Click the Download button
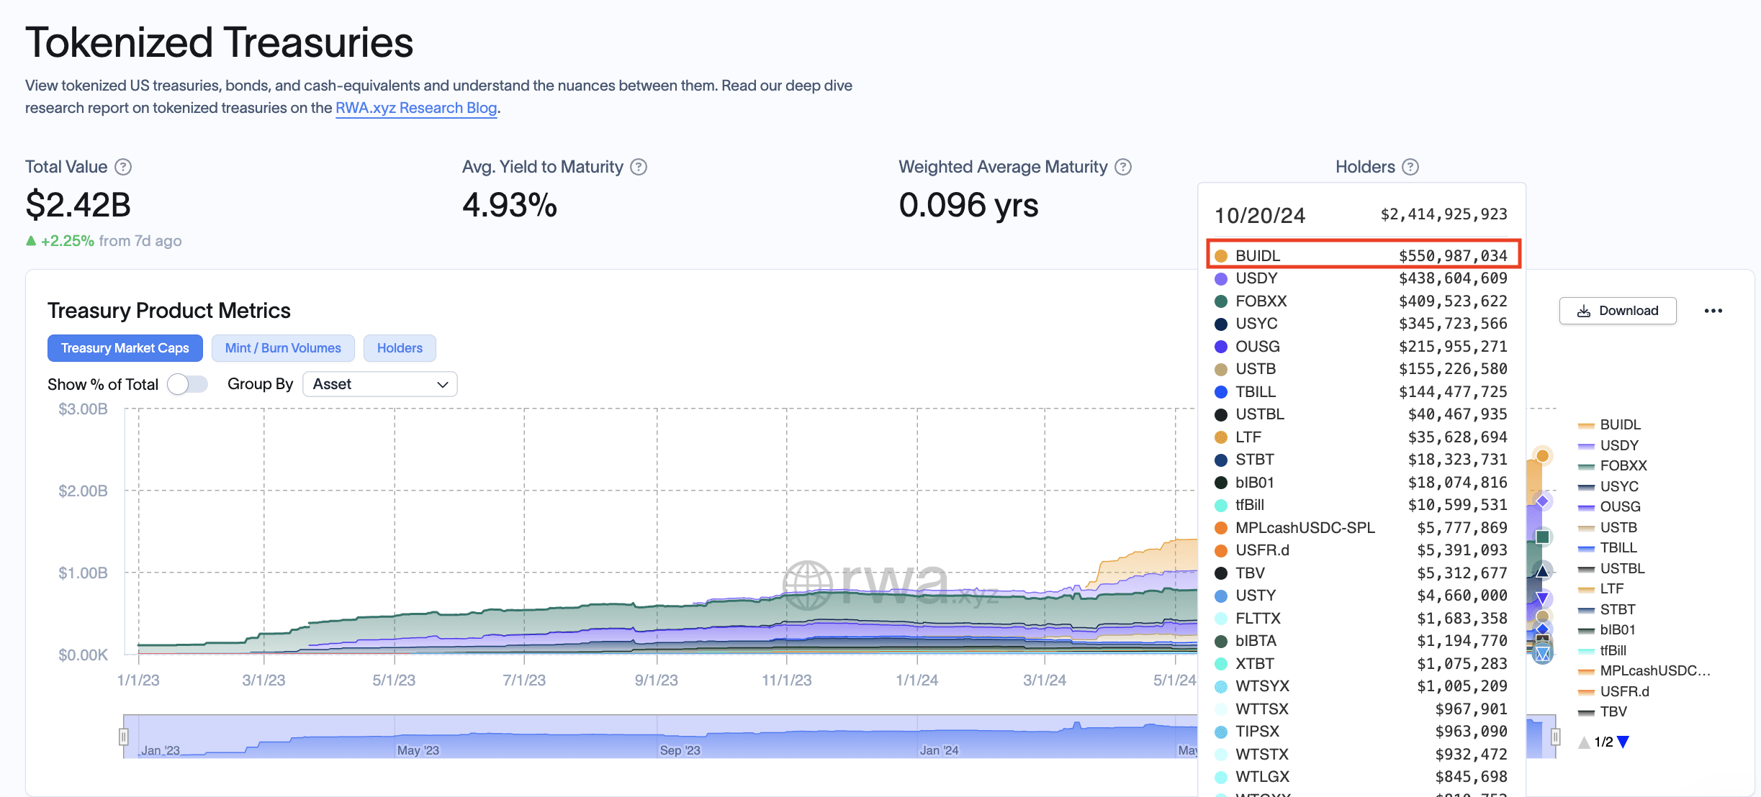 (x=1618, y=311)
